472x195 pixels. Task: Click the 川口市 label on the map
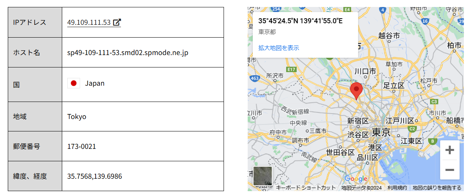365,71
